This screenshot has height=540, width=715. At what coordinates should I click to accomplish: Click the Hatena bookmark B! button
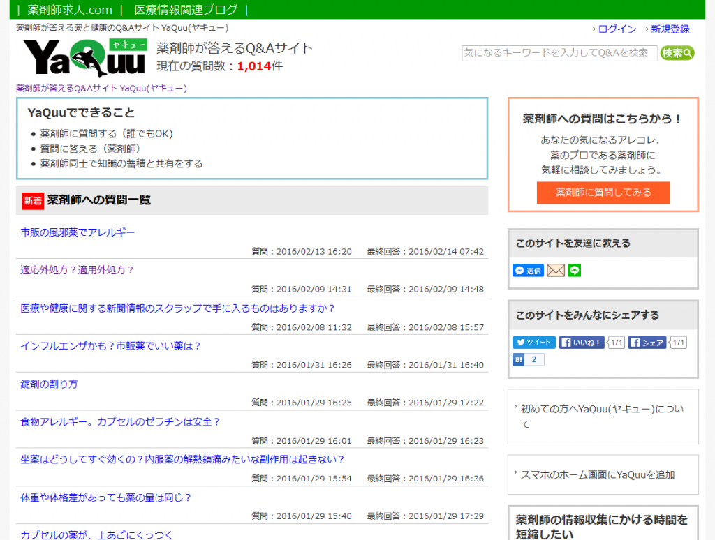[519, 359]
